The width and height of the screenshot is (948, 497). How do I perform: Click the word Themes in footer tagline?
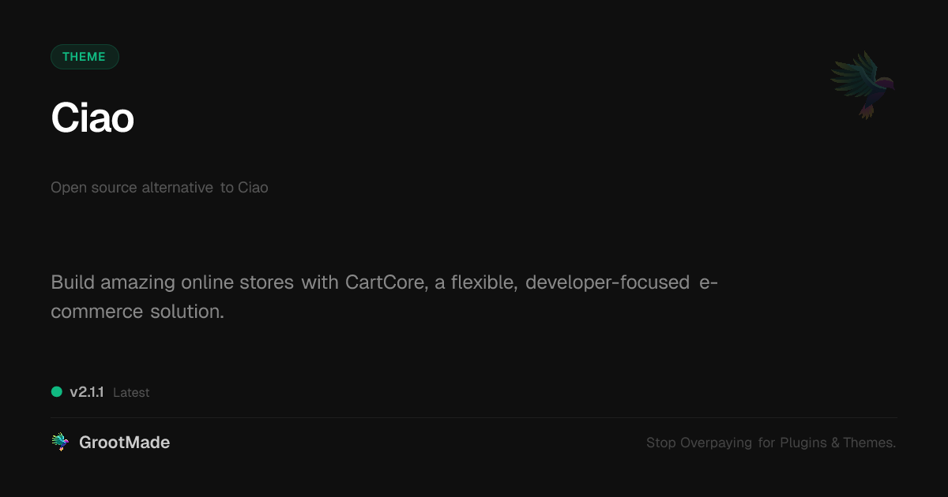pos(869,443)
